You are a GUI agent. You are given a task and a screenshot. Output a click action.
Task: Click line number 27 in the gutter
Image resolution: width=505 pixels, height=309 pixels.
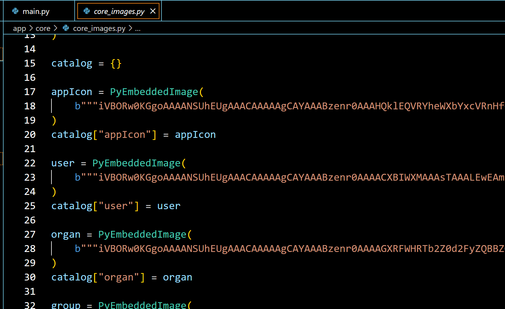30,234
